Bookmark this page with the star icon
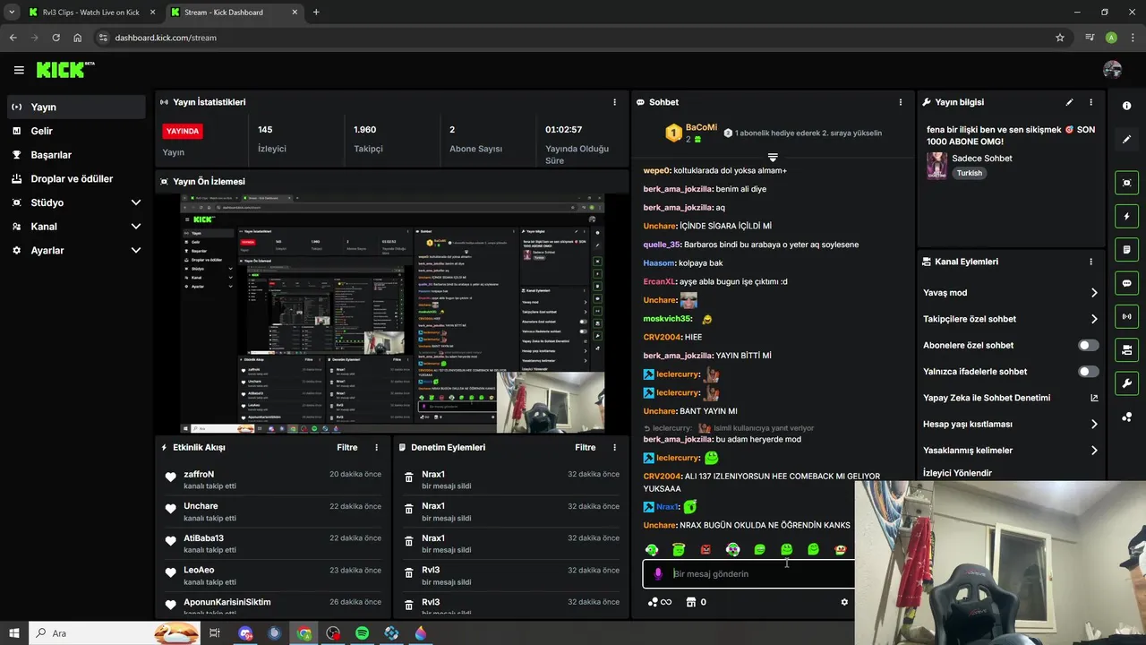Image resolution: width=1146 pixels, height=645 pixels. [x=1060, y=38]
